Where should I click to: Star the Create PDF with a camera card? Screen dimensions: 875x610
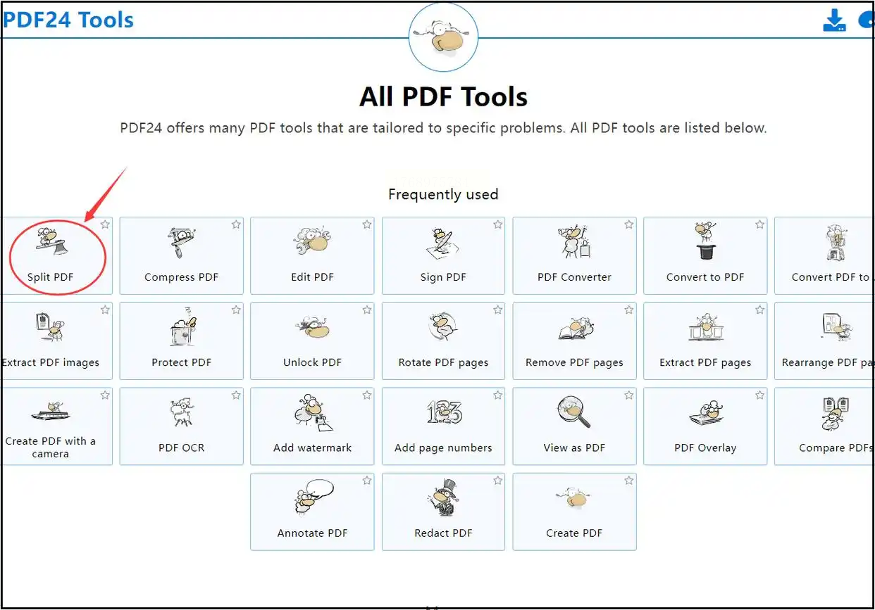click(x=105, y=395)
